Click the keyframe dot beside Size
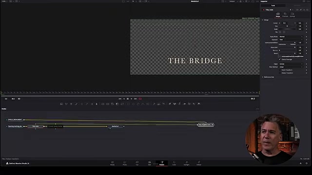Image resolution: width=312 pixels, height=175 pixels. [x=307, y=26]
